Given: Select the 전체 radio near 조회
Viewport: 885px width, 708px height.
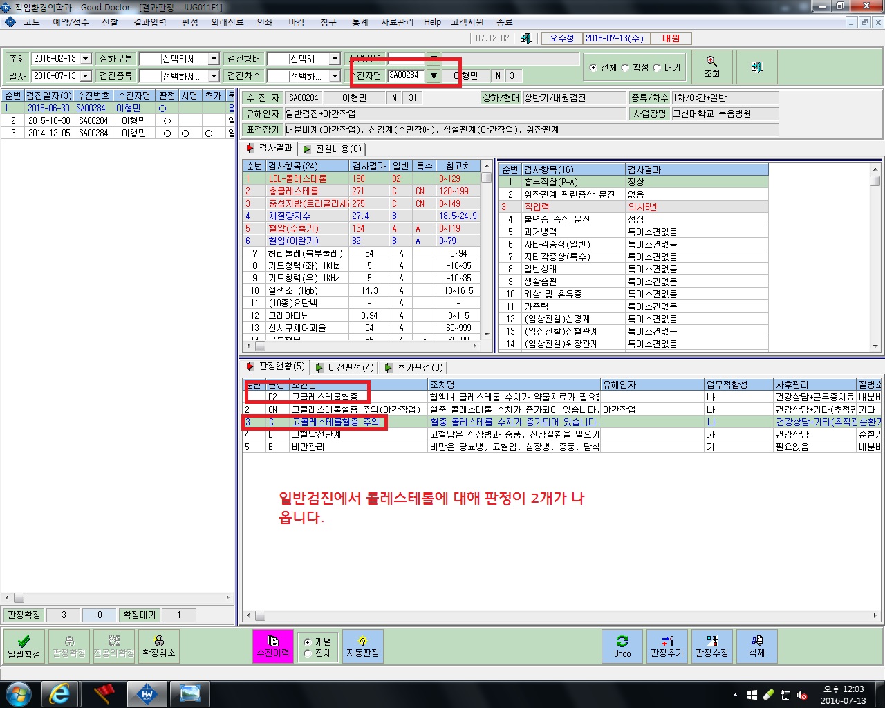Looking at the screenshot, I should pos(593,68).
